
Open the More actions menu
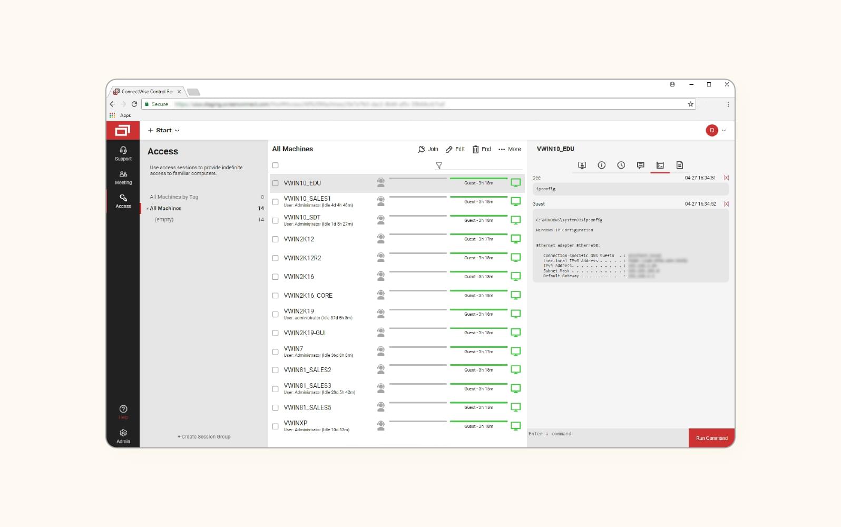pos(510,149)
